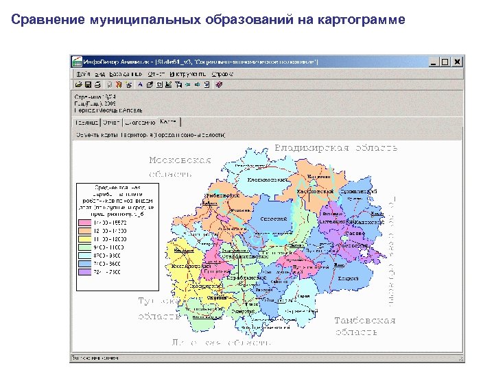Click the application icon in the title bar
Viewport: 494px width, 370px height.
[77, 62]
